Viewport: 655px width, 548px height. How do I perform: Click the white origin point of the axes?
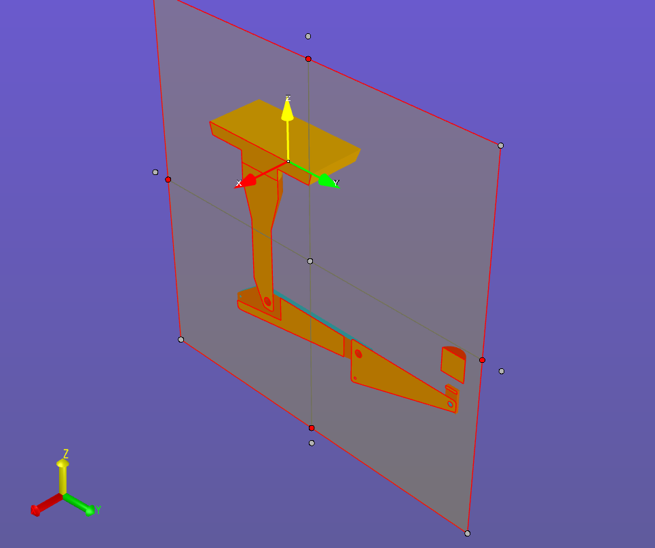pyautogui.click(x=288, y=161)
